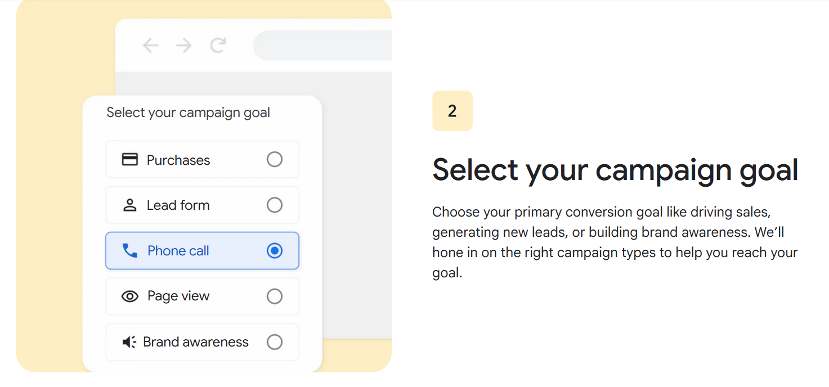Click the browser forward arrow icon
The image size is (829, 387).
[184, 46]
